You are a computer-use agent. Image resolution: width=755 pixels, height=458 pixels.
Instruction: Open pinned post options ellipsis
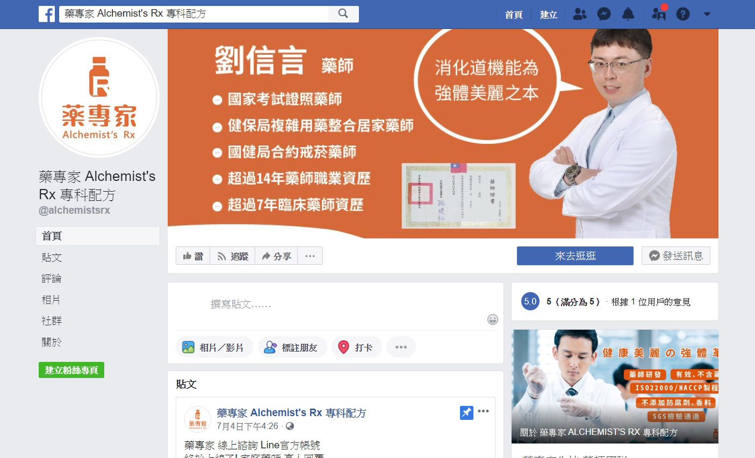[484, 411]
